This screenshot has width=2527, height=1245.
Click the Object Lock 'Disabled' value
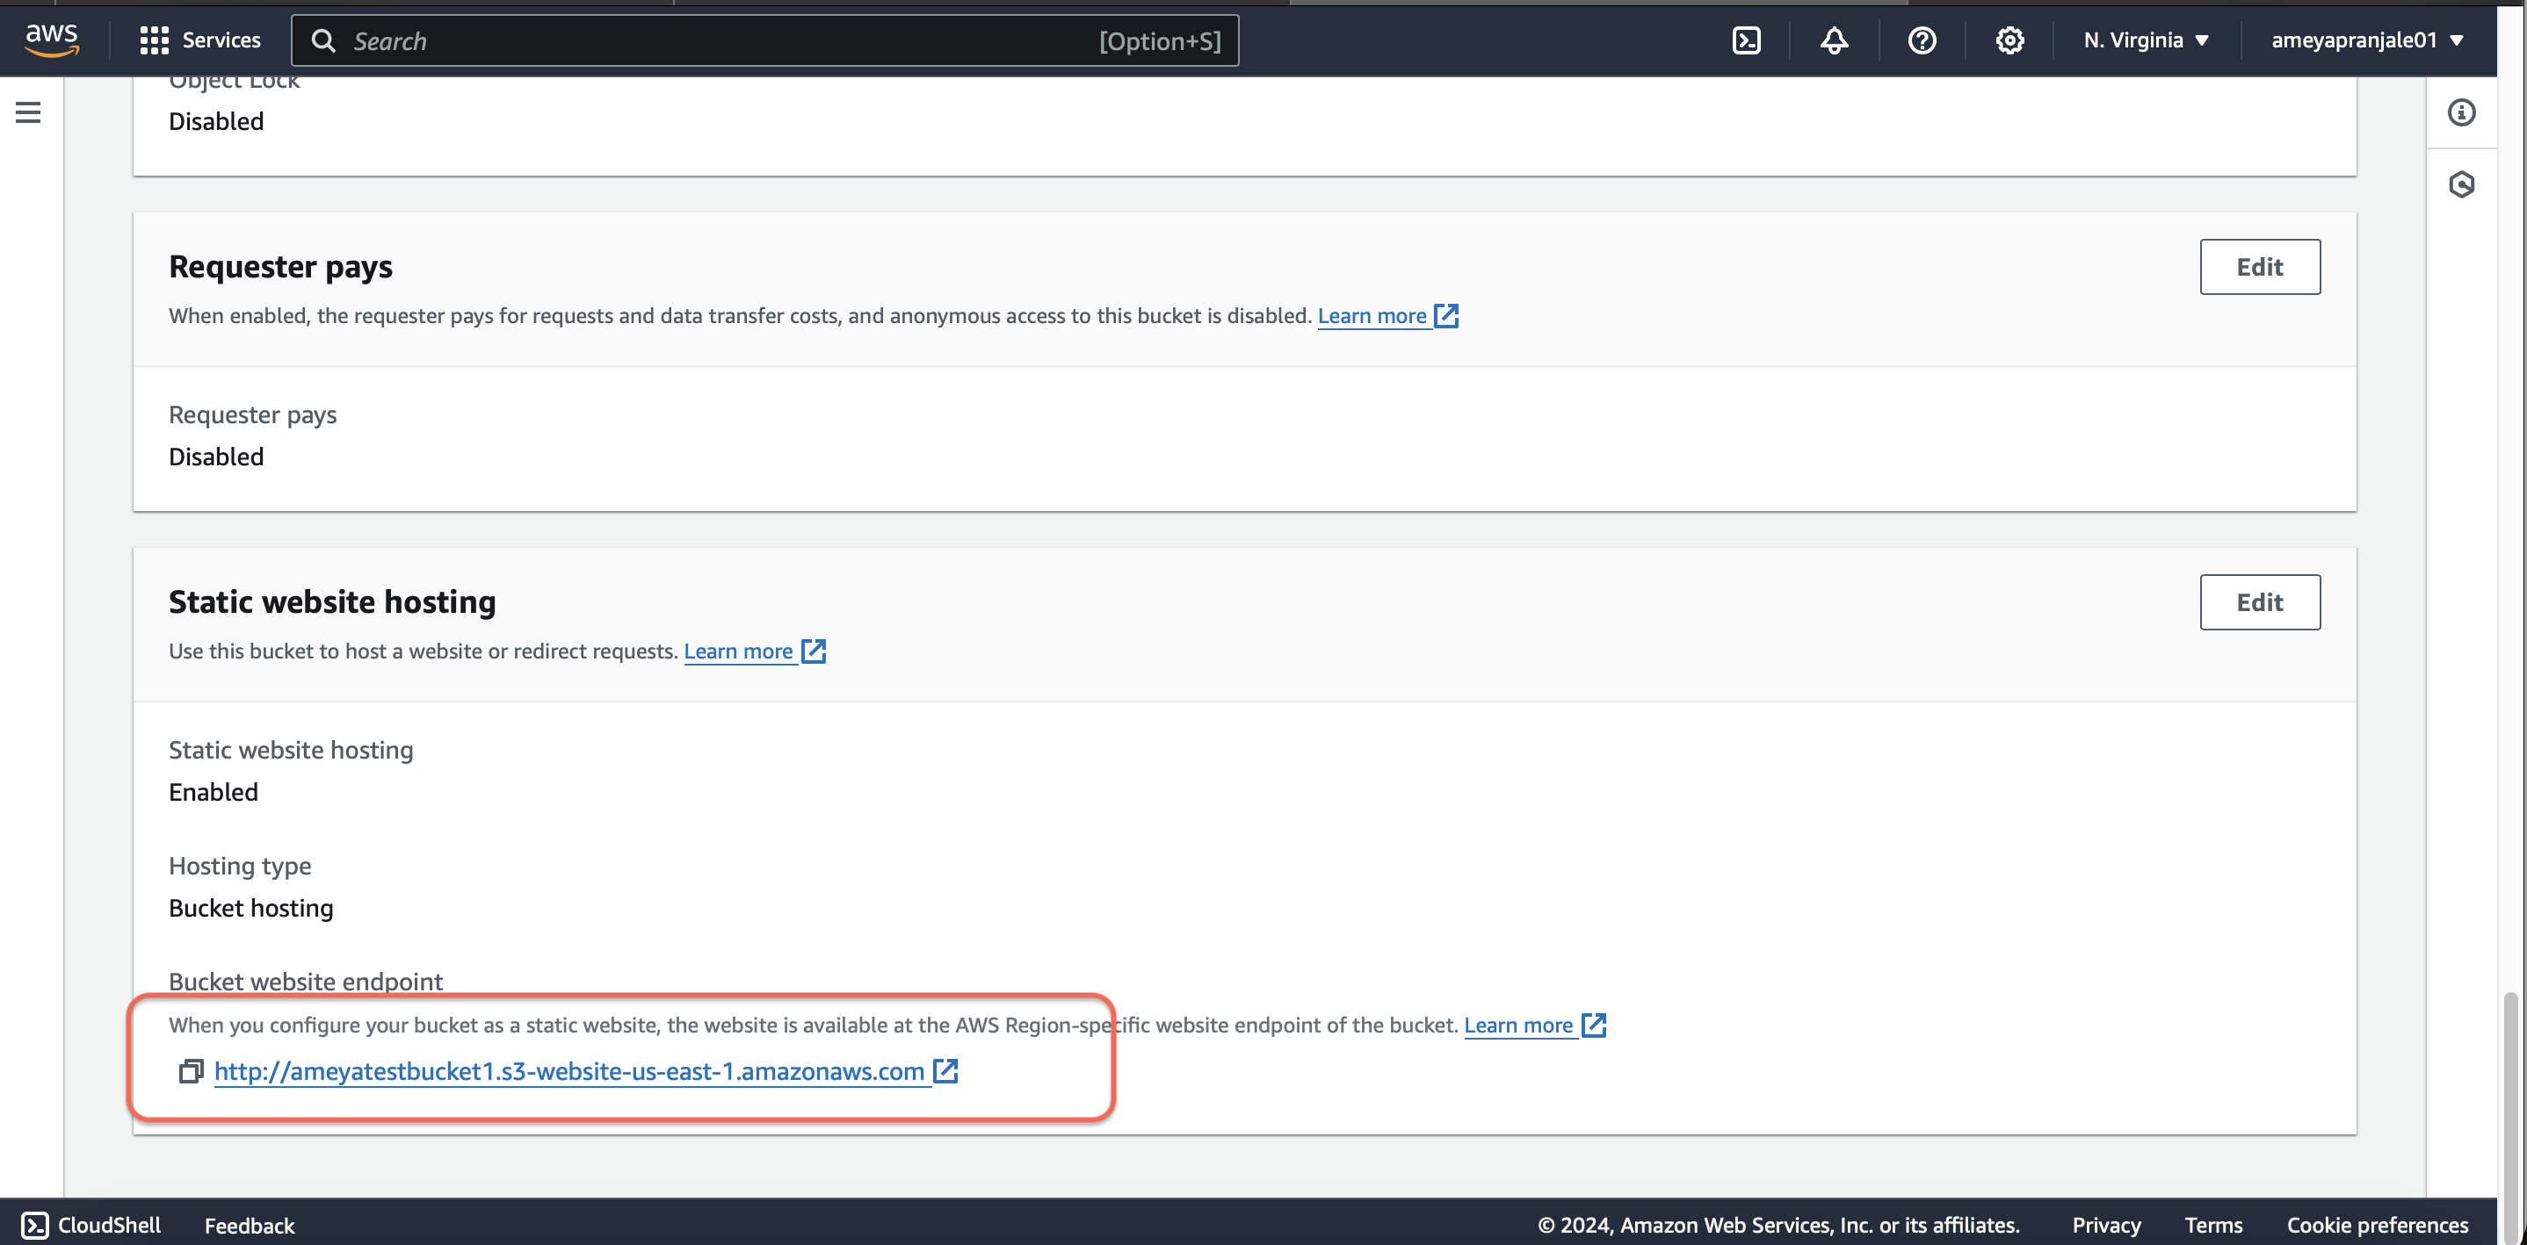pos(216,120)
